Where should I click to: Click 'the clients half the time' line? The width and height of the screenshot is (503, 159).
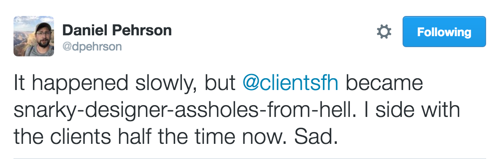click(125, 137)
